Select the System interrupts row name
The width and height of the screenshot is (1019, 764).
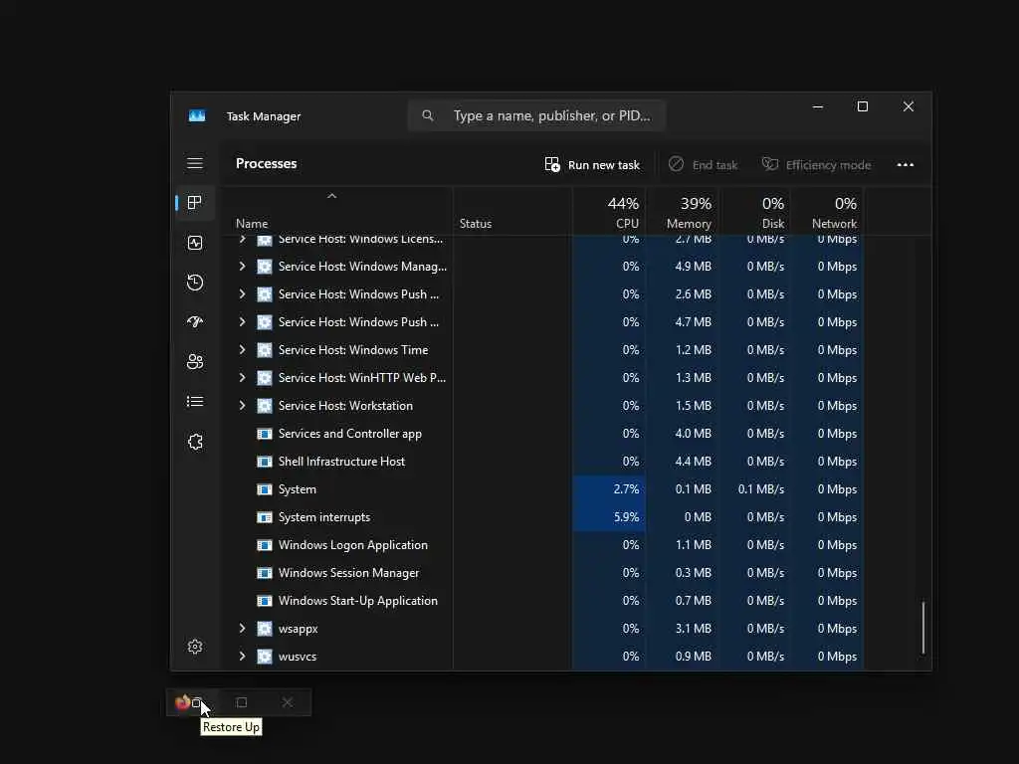pos(324,517)
